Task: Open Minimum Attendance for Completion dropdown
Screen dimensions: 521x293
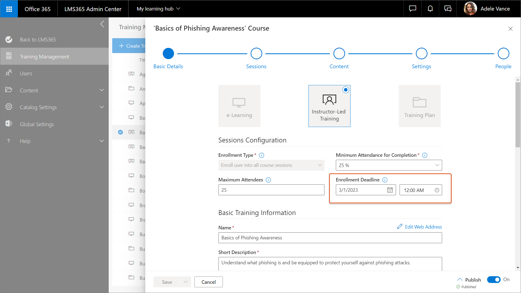Action: pyautogui.click(x=389, y=165)
